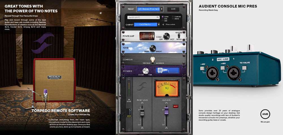The height and width of the screenshot is (135, 283).
Task: Click the TRIODE label
Action: [x=179, y=39]
